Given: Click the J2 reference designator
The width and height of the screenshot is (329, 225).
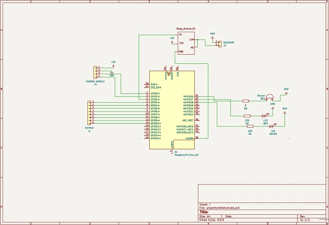Looking at the screenshot, I should pyautogui.click(x=224, y=45).
